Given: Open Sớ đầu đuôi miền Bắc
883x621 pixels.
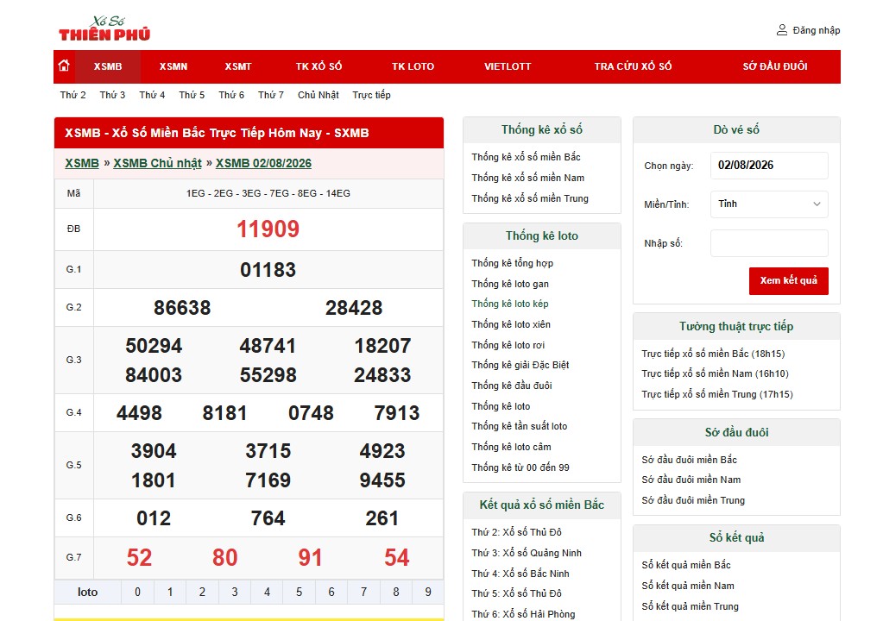Looking at the screenshot, I should click(x=690, y=460).
